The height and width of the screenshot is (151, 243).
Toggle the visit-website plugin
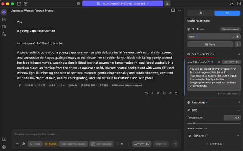pos(101,144)
